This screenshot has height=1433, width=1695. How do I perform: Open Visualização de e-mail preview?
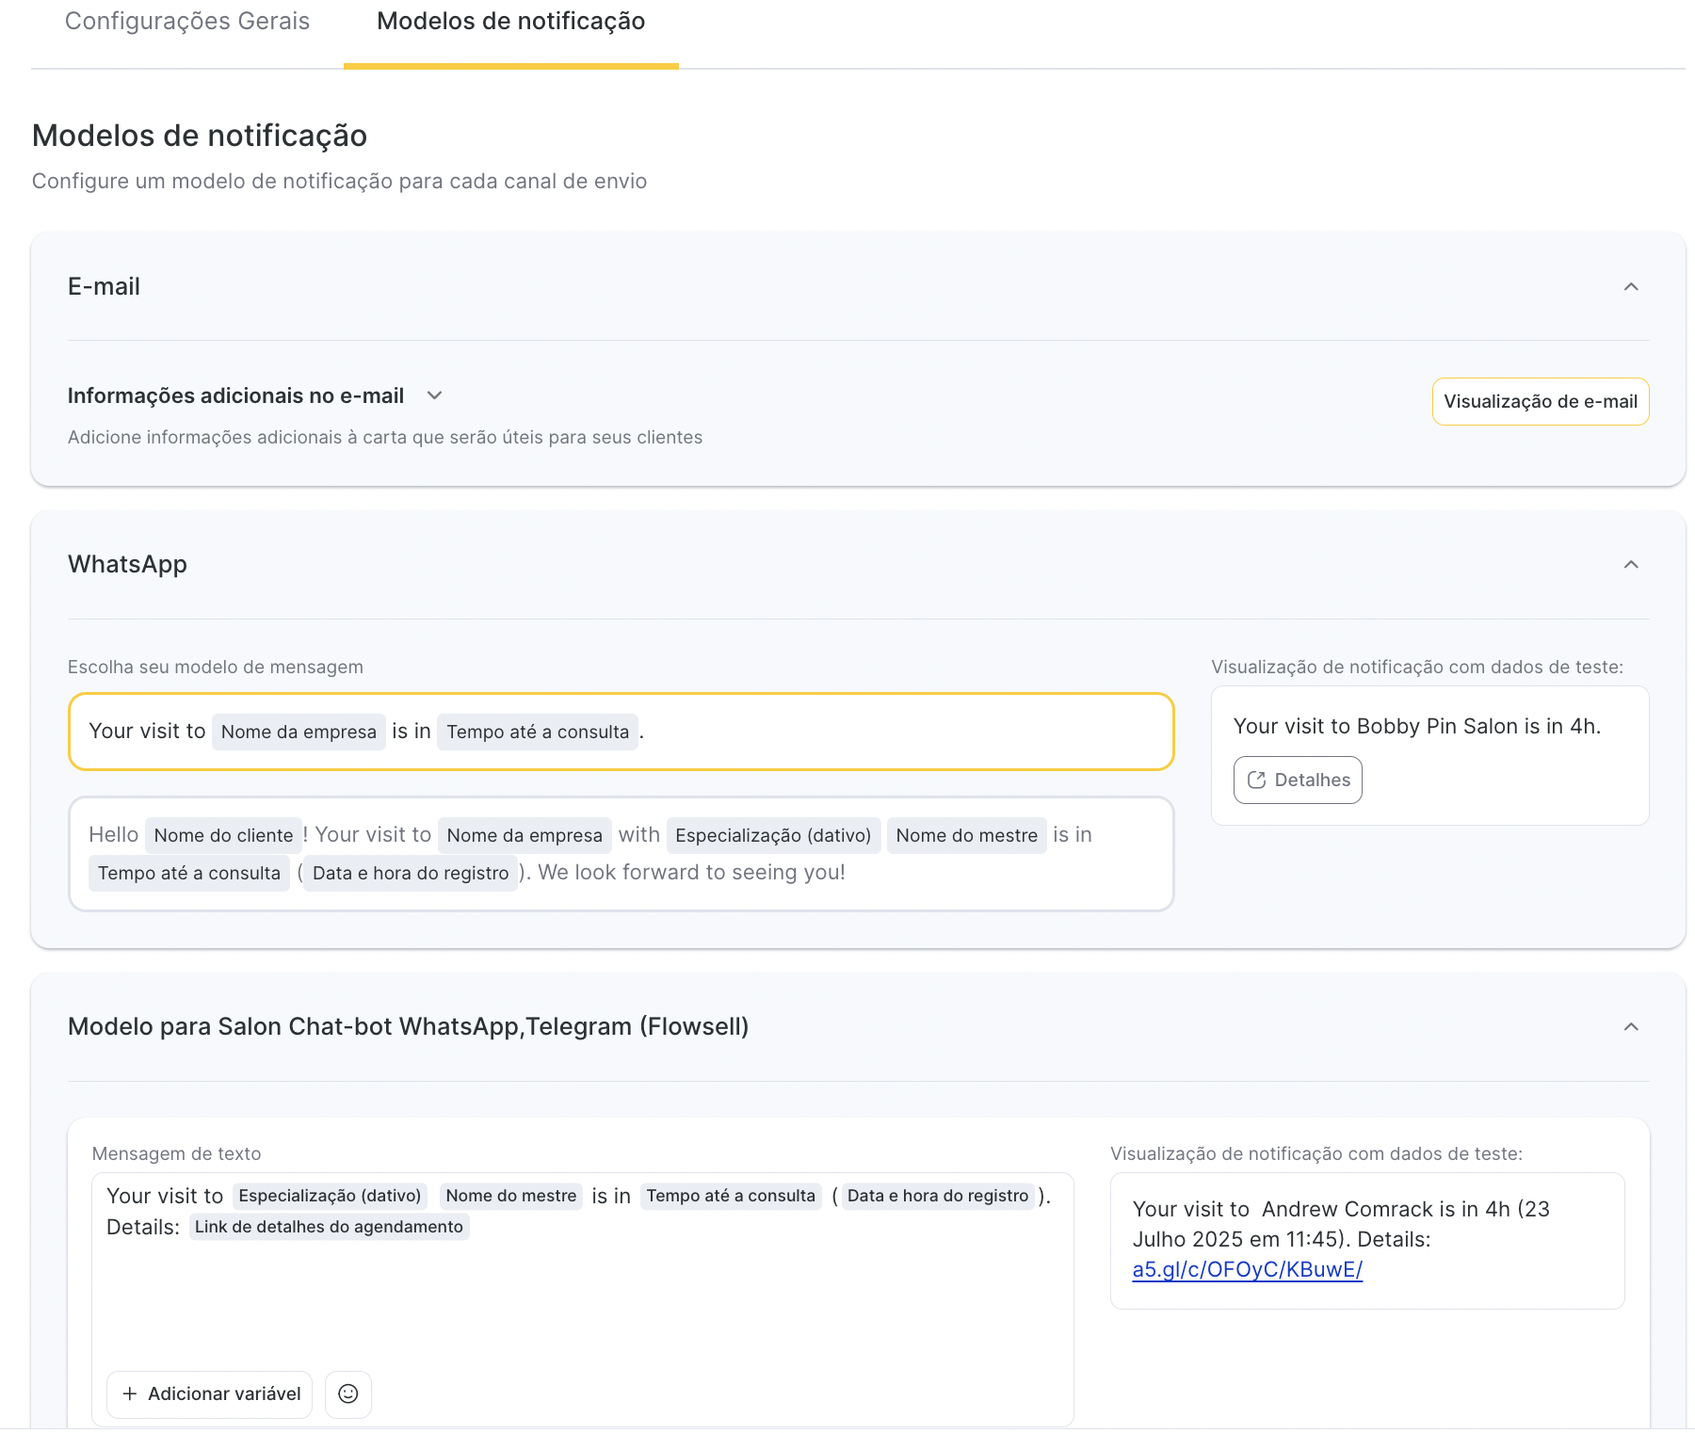coord(1541,401)
